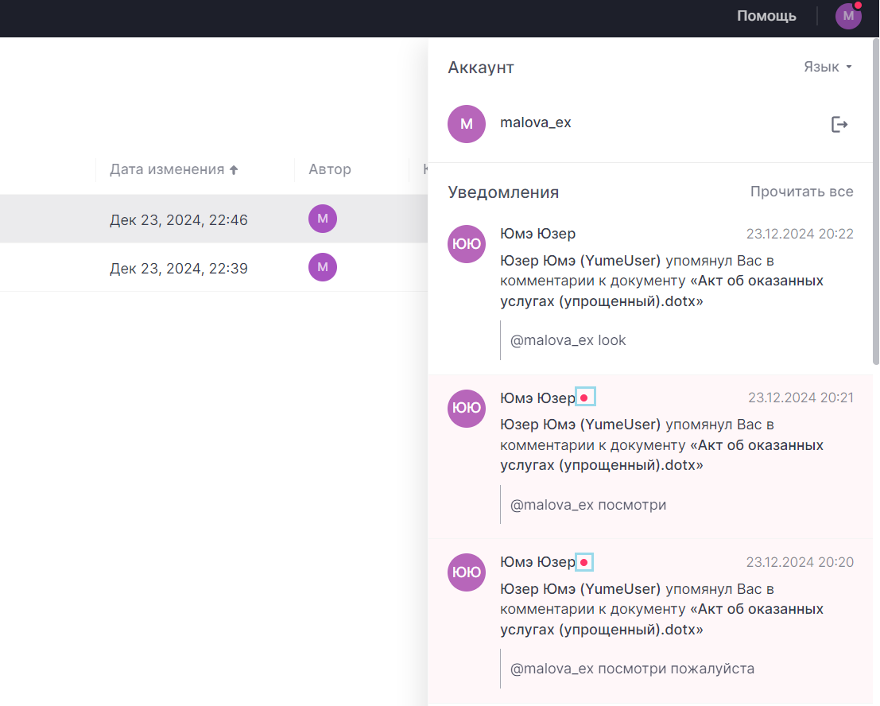
Task: Open the '@malova_ex посмотри пожалуйста' comment quote
Action: (x=632, y=669)
